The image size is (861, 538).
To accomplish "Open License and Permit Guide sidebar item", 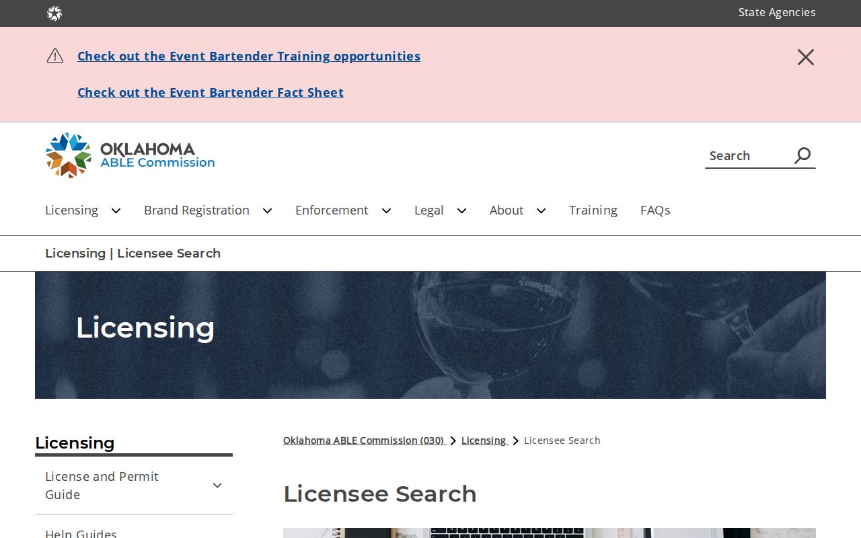I will pyautogui.click(x=102, y=485).
